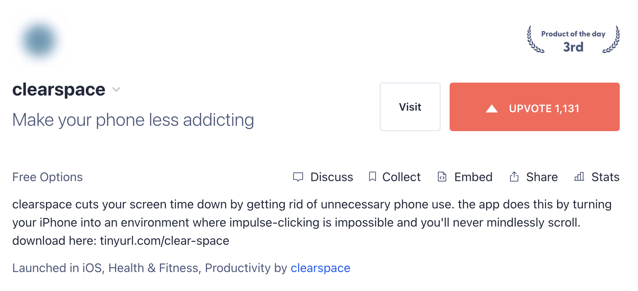Click the Share arrow icon

click(514, 177)
